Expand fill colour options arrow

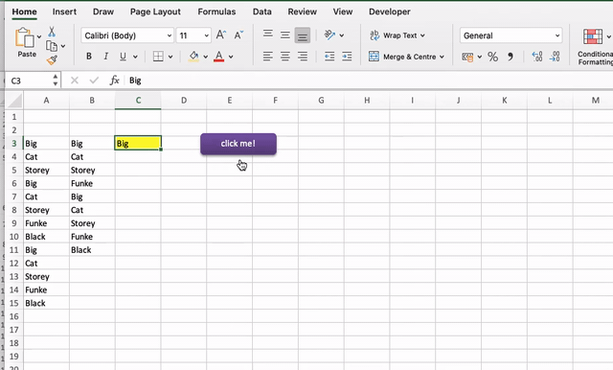tap(205, 57)
